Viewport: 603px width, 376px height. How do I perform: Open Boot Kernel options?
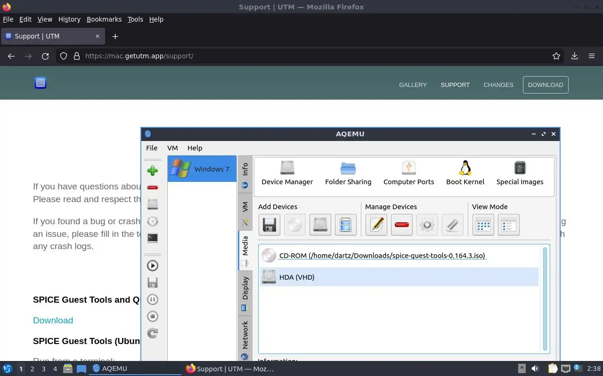[x=465, y=173]
